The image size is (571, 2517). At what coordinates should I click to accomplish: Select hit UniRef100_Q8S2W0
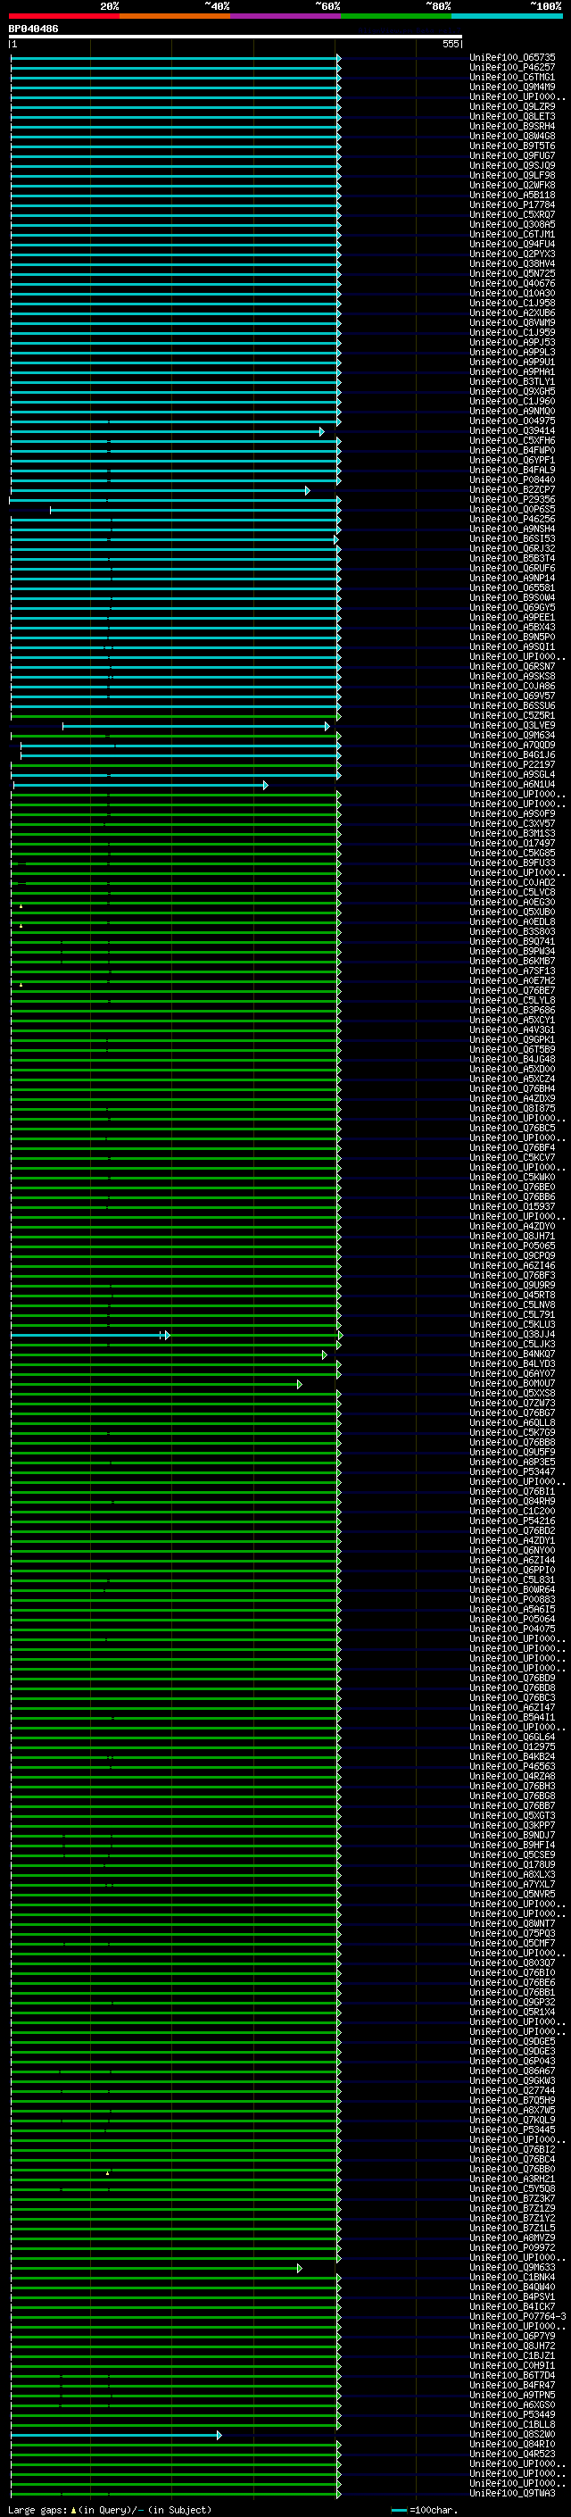(512, 2435)
